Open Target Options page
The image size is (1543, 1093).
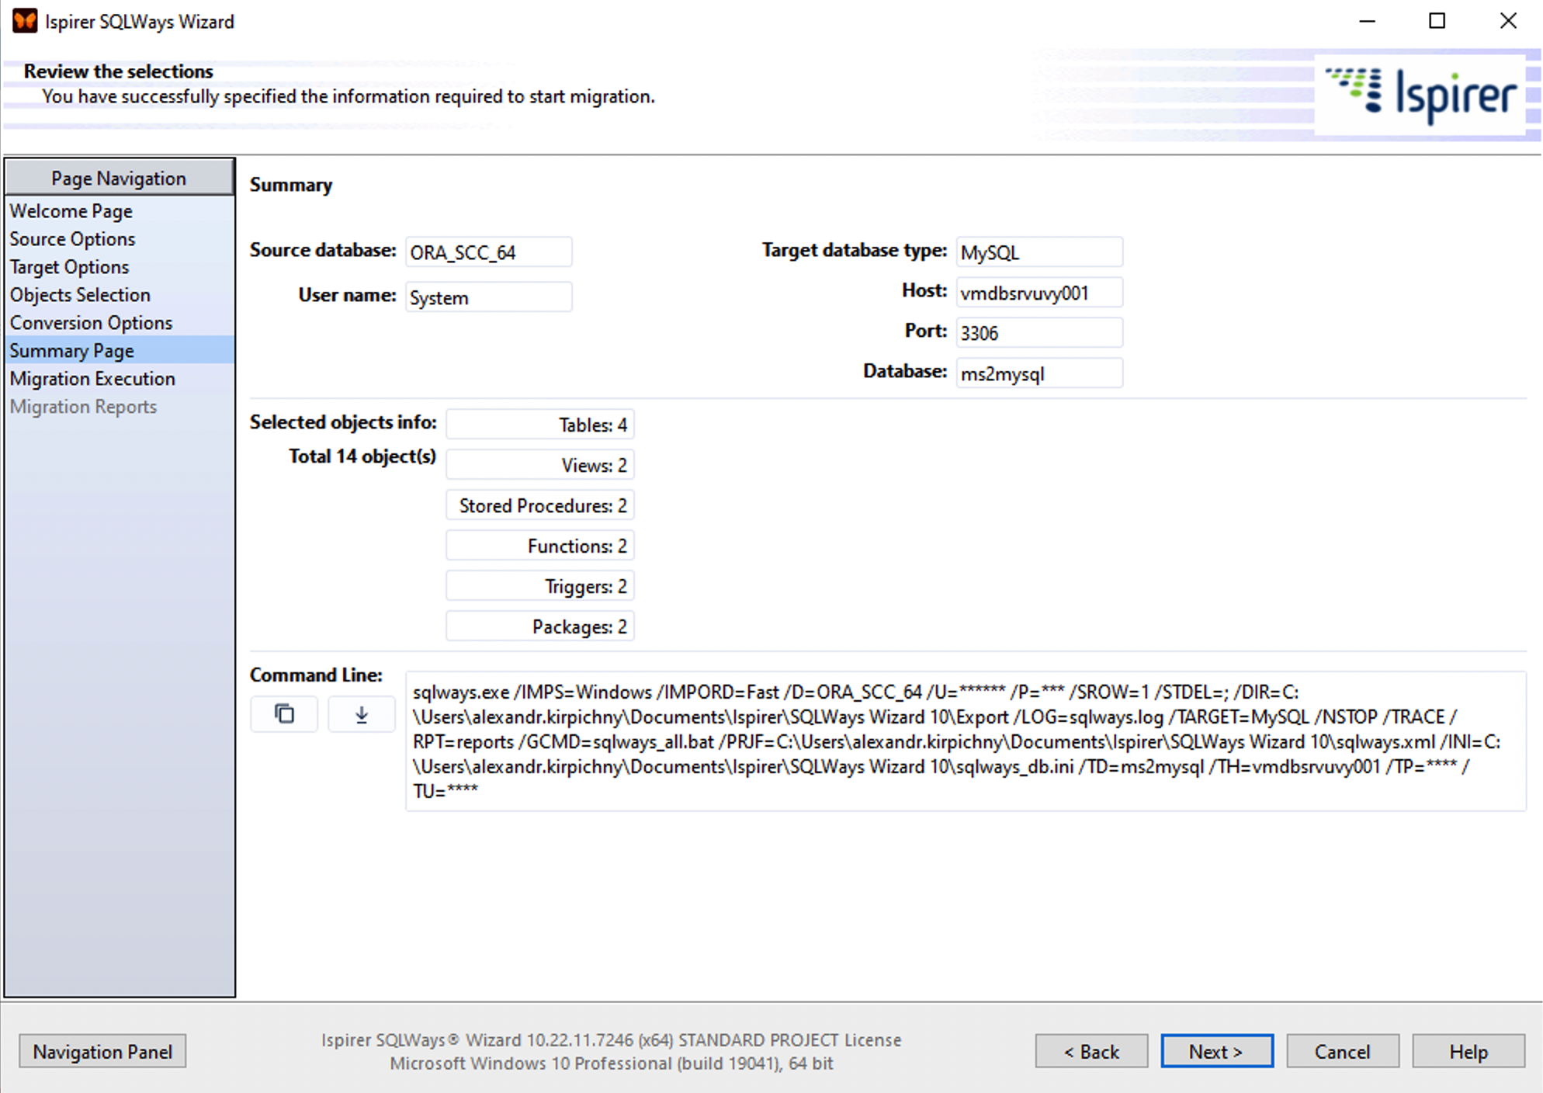click(70, 267)
